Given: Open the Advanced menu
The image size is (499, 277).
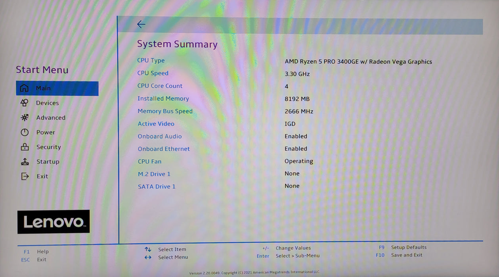Looking at the screenshot, I should click(51, 118).
